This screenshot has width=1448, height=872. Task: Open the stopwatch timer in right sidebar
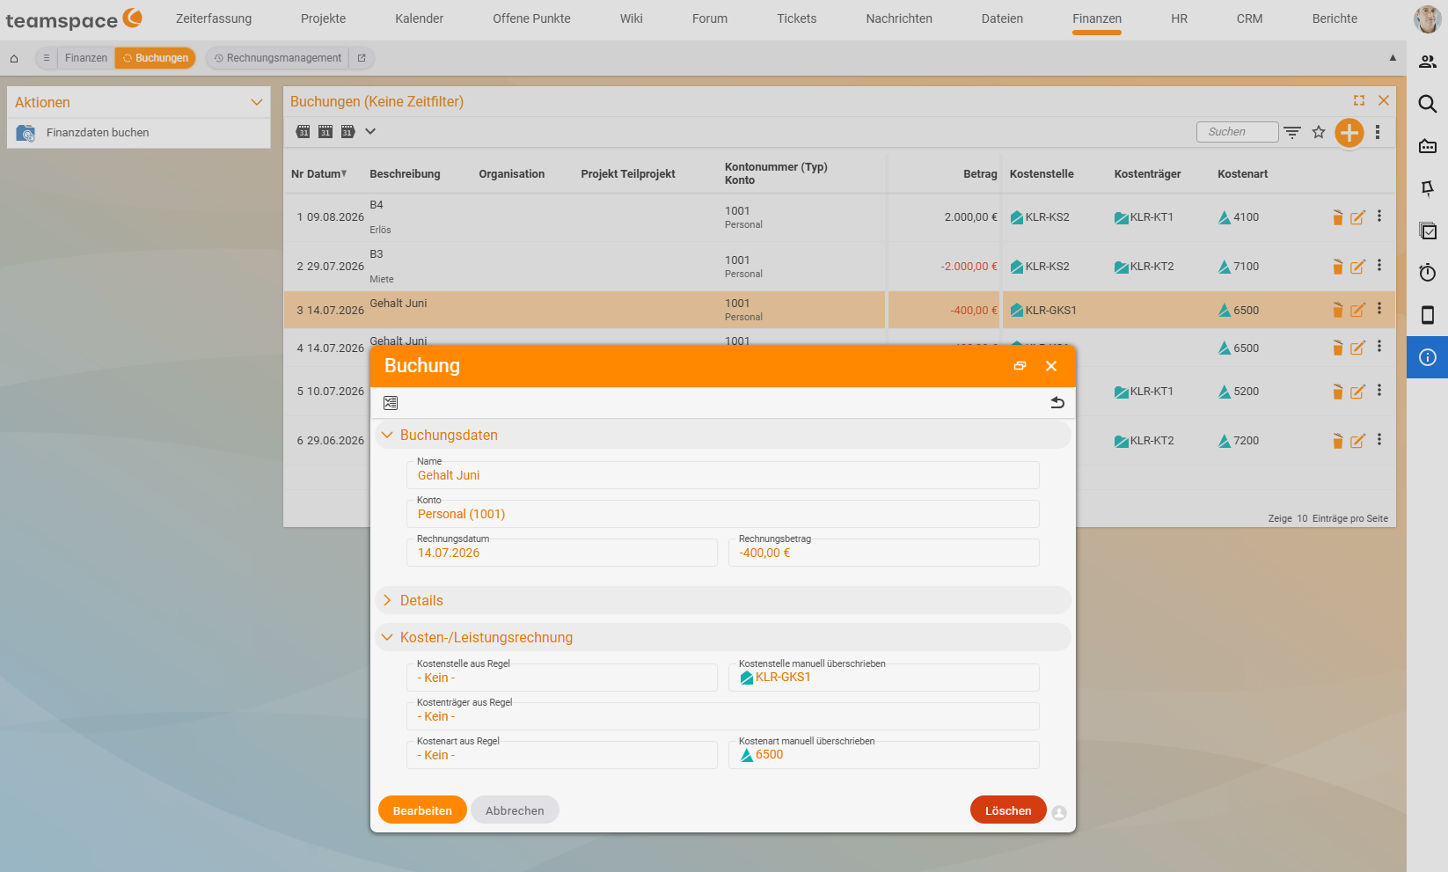point(1428,273)
